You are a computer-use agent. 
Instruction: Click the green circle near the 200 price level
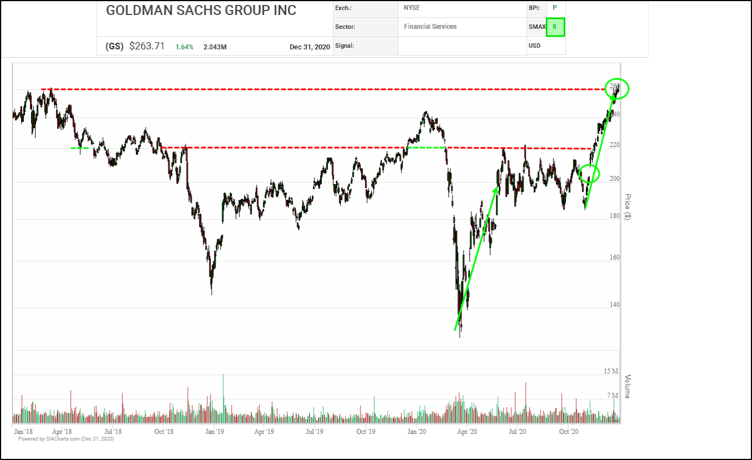[x=589, y=174]
